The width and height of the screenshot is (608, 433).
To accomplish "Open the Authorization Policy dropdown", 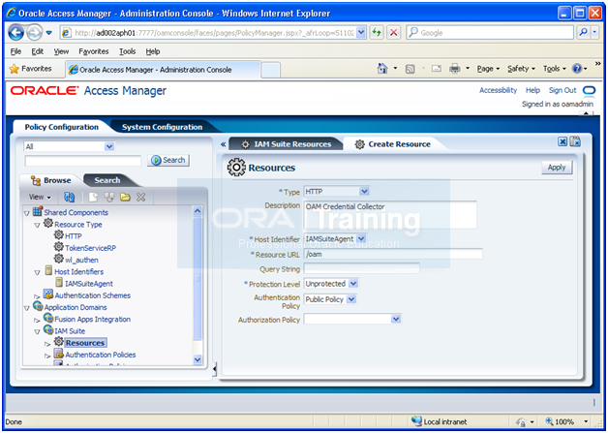I will (x=396, y=320).
